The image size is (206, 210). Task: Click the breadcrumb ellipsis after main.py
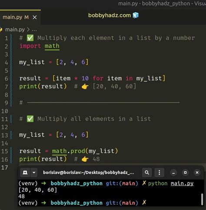pos(34,30)
